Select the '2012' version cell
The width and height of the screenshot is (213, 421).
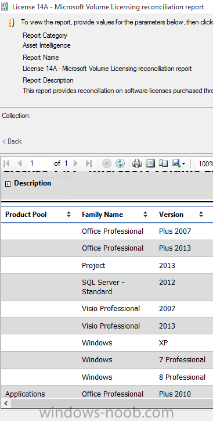(167, 283)
